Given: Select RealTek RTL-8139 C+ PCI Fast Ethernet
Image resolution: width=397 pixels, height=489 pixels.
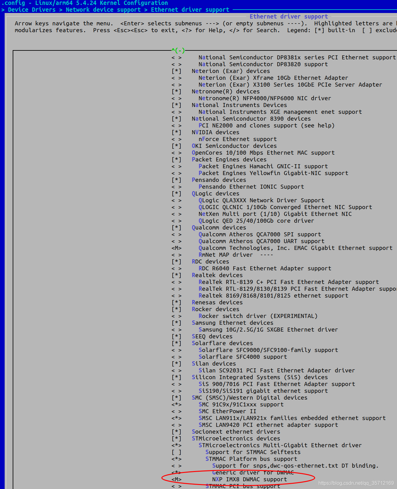Looking at the screenshot, I should pyautogui.click(x=289, y=282).
